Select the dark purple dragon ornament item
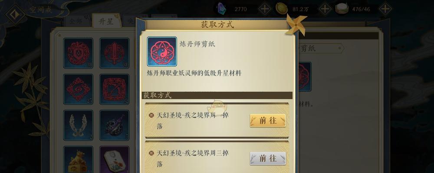 coord(114,125)
